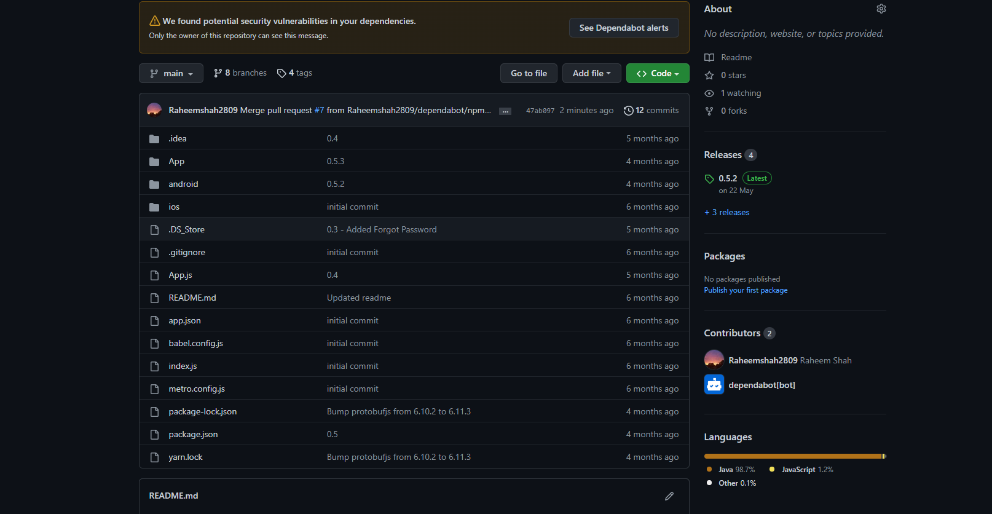Open the 0.5.2 latest release

click(728, 178)
